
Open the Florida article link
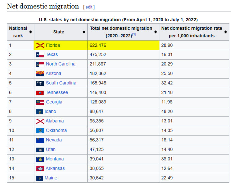coord(53,45)
